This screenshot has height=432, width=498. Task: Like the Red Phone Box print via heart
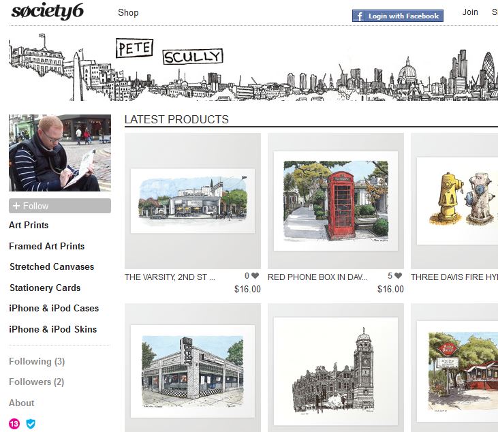tap(398, 277)
